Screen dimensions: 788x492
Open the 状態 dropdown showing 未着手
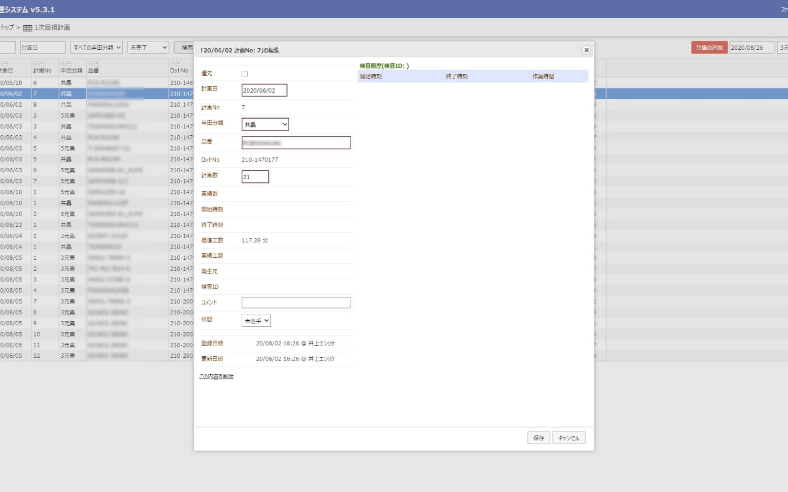(256, 321)
